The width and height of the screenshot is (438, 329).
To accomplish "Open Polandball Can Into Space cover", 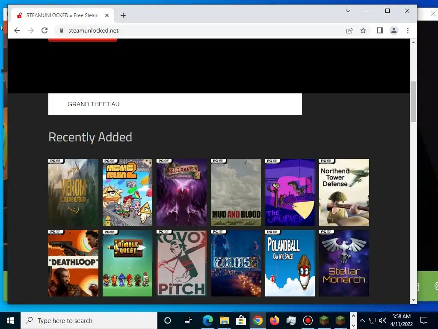I will (x=290, y=263).
